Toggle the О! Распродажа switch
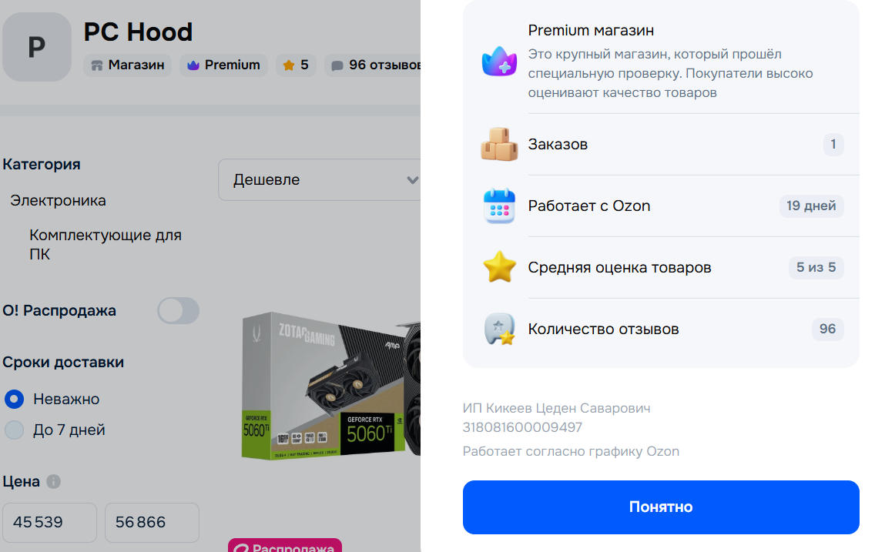The height and width of the screenshot is (552, 875). [178, 310]
